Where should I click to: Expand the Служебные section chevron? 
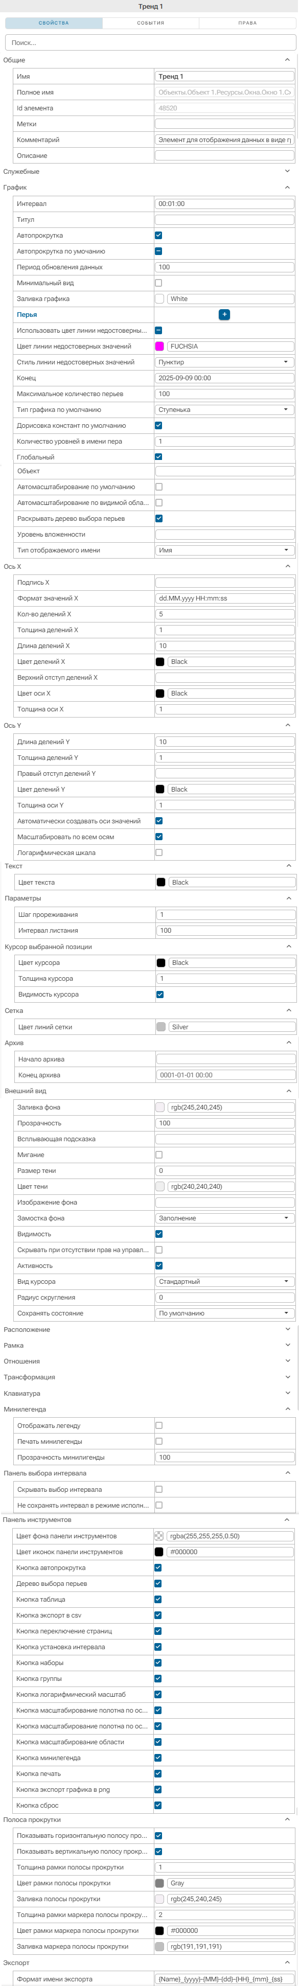coord(287,172)
